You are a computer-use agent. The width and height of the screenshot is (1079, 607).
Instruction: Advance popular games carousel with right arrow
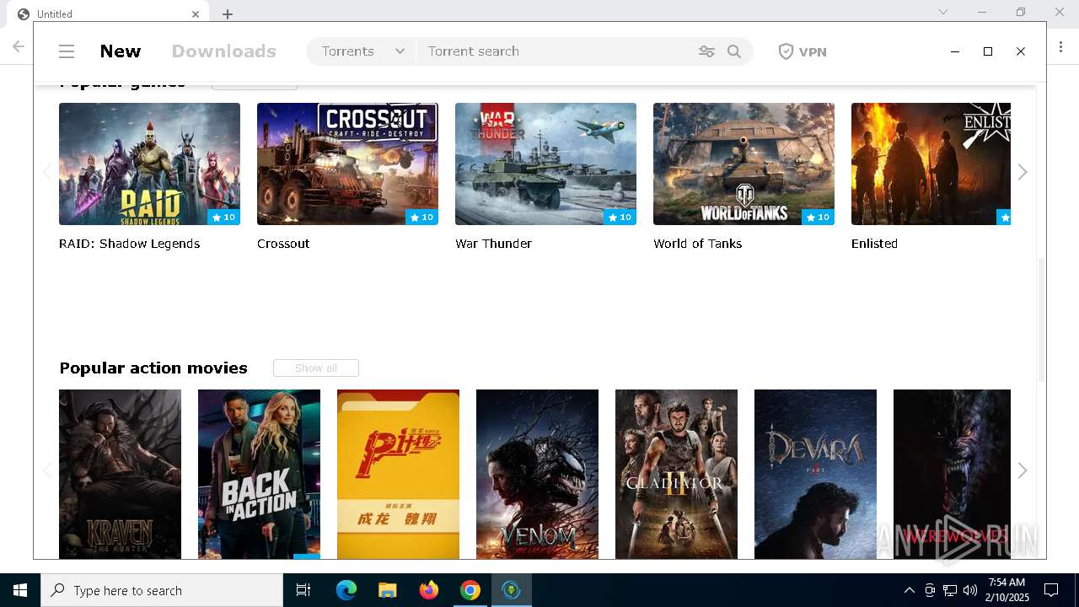click(1023, 172)
